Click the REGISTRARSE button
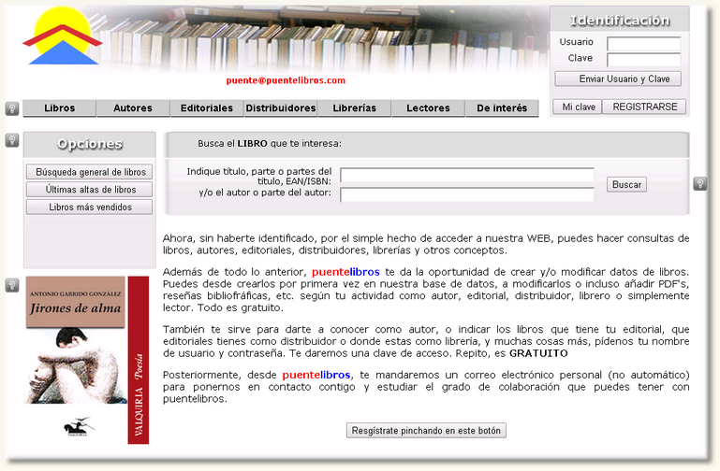 point(645,107)
